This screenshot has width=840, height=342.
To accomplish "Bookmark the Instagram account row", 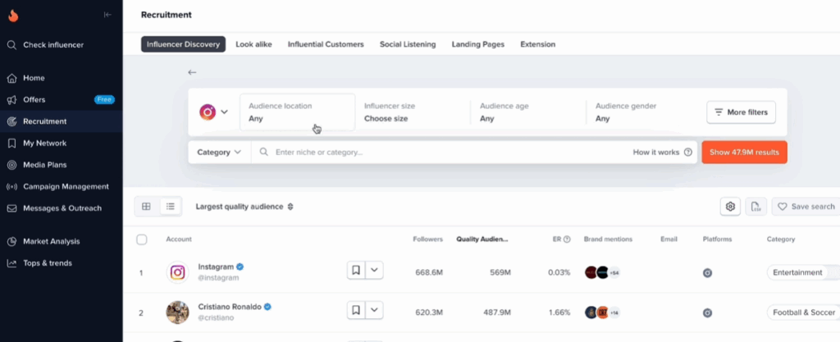I will tap(356, 271).
